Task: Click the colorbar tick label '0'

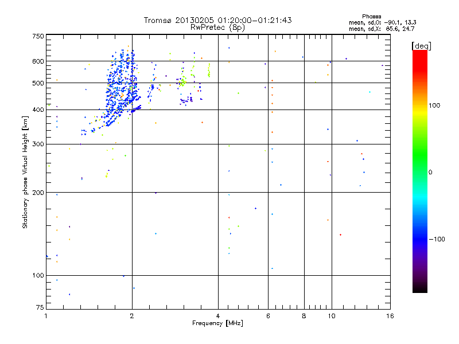Action: pyautogui.click(x=430, y=173)
